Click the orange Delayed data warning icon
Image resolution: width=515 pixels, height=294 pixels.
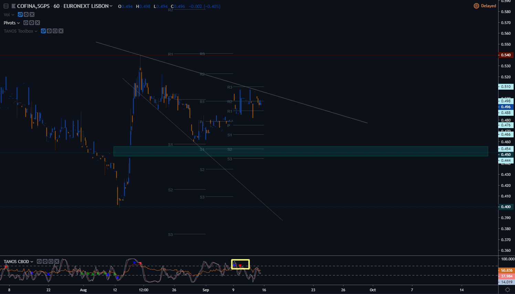pos(476,6)
